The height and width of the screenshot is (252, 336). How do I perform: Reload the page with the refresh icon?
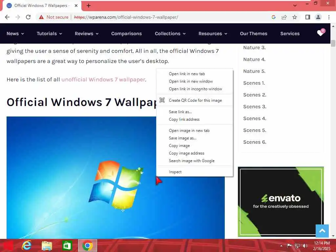coord(28,17)
